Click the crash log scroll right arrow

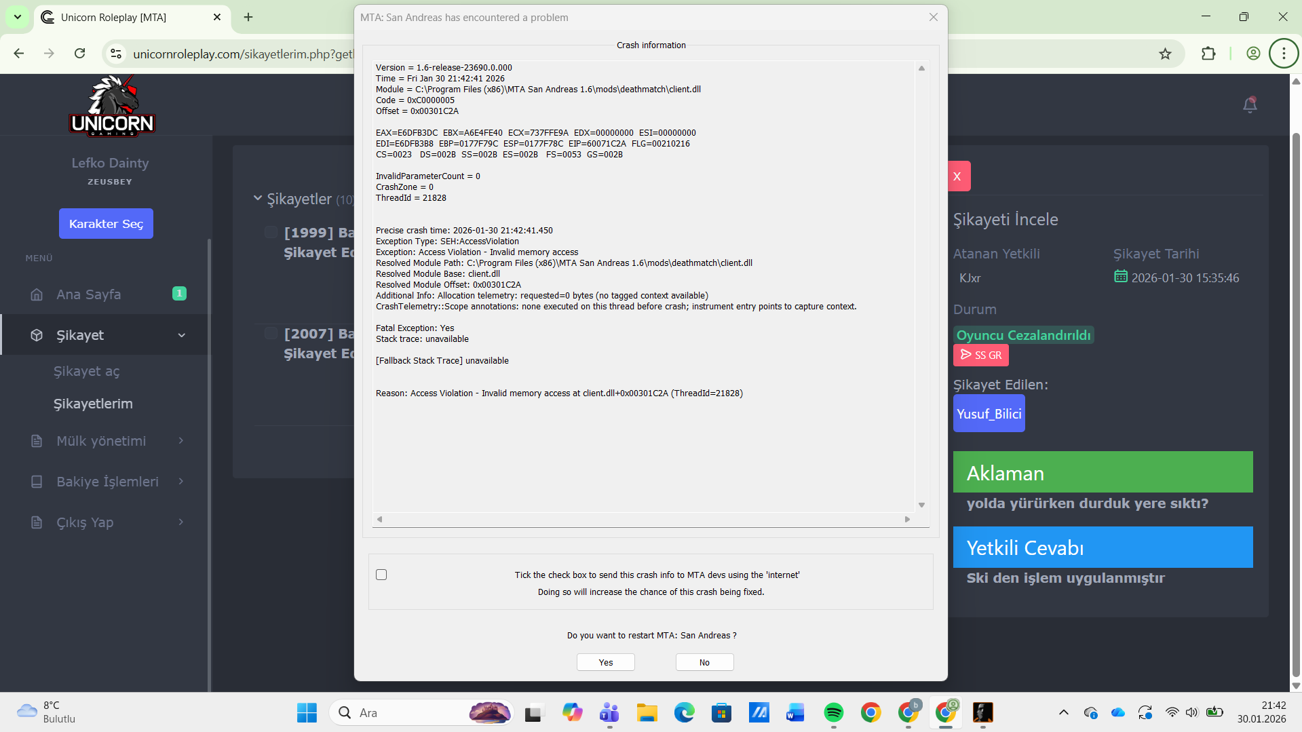pos(907,519)
